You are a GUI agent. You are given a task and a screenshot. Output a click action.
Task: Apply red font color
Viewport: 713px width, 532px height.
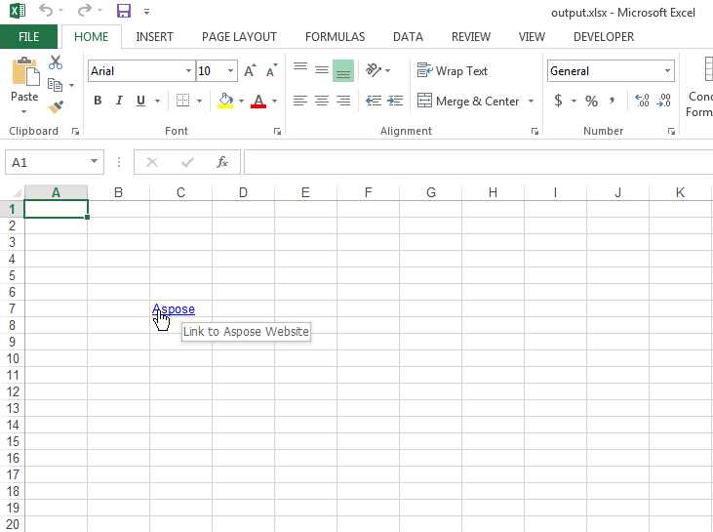(x=258, y=101)
